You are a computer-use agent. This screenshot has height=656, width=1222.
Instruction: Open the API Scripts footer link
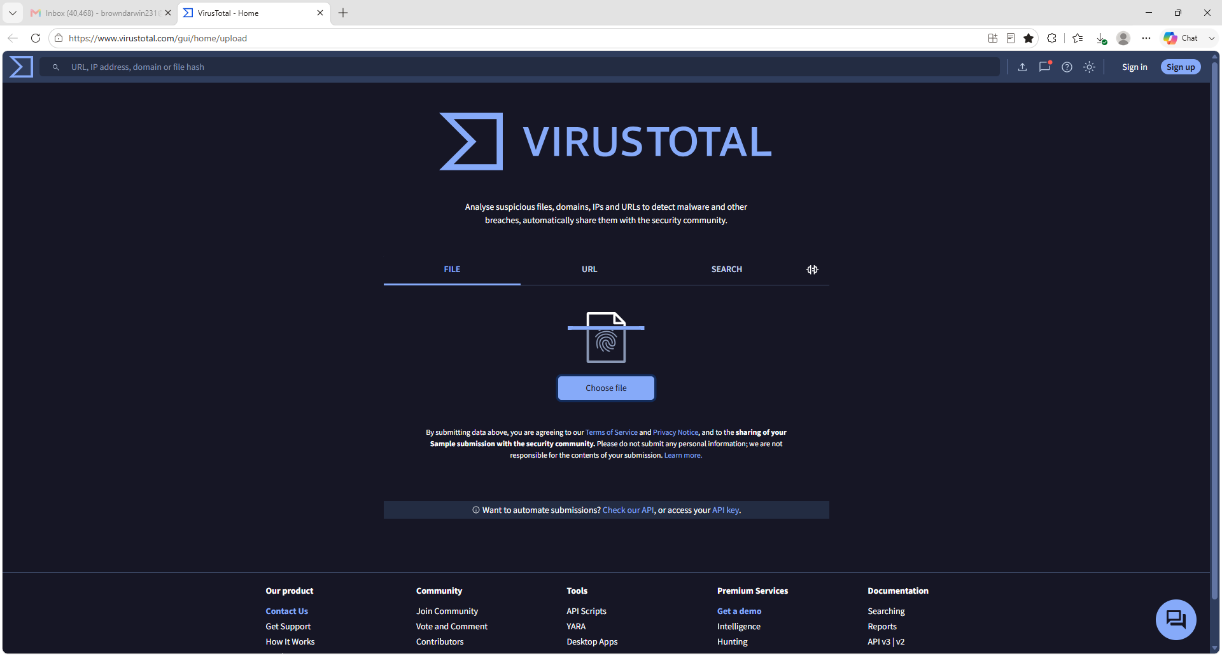click(586, 611)
